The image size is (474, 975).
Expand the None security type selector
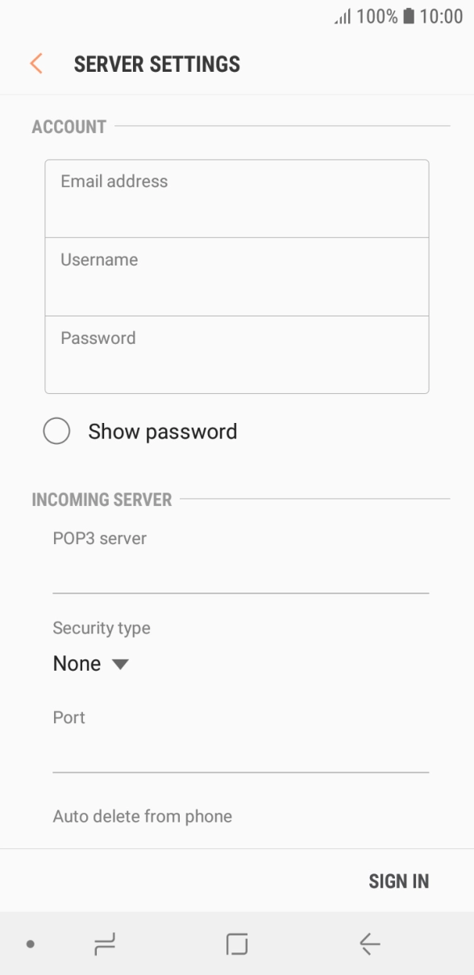(x=89, y=663)
